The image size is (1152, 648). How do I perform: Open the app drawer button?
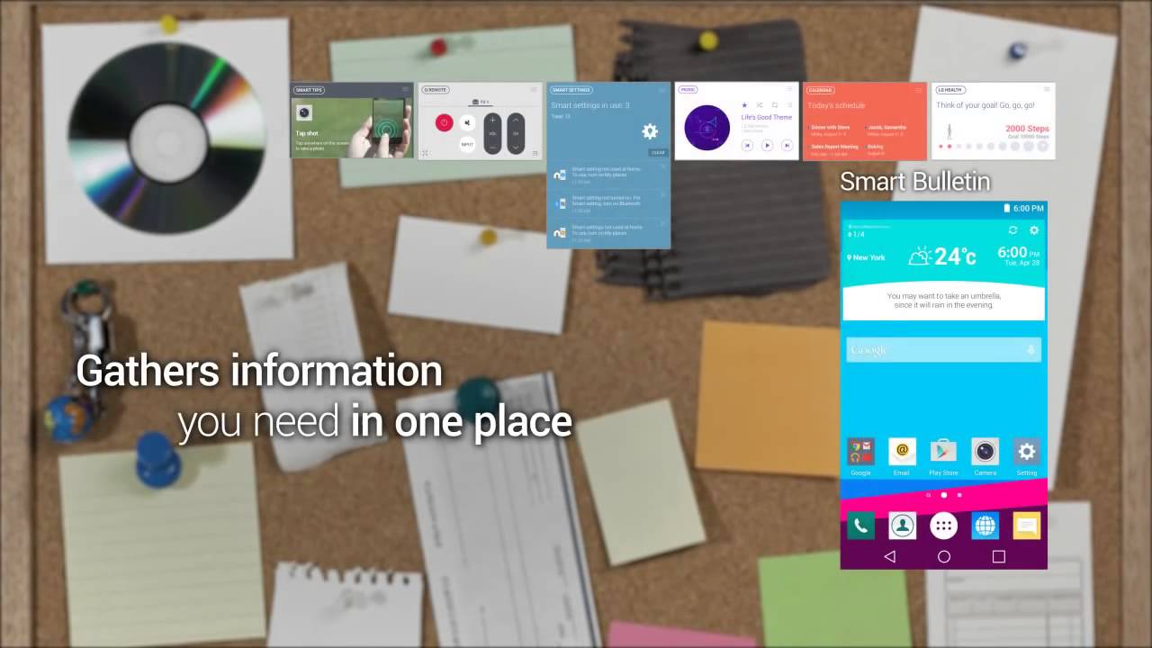point(943,526)
